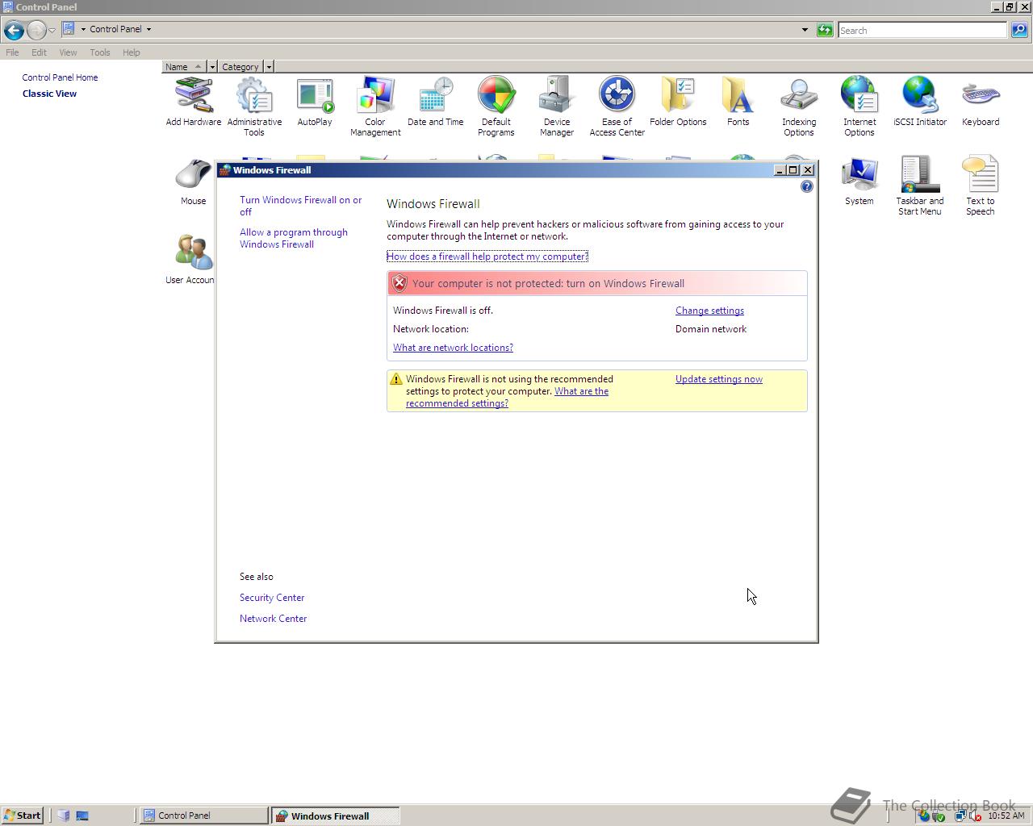Screen dimensions: 1033x826
Task: Open the Help menu
Action: (132, 52)
